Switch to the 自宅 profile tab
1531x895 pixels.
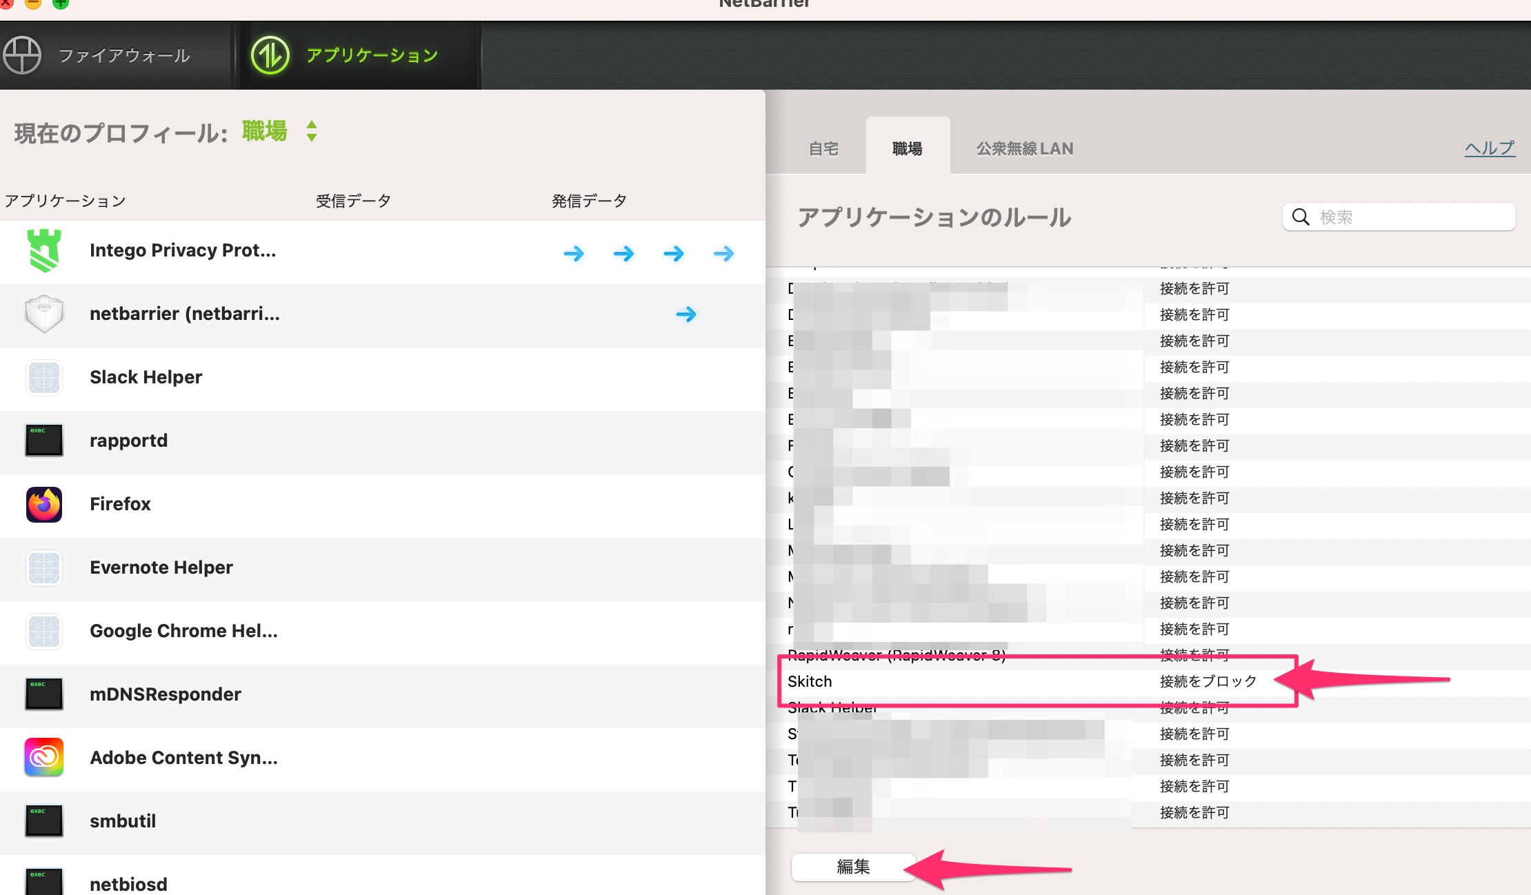[x=823, y=148]
